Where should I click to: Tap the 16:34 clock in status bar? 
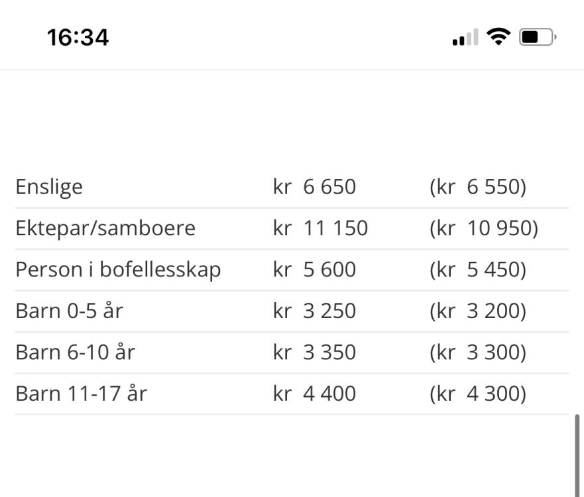pos(78,38)
